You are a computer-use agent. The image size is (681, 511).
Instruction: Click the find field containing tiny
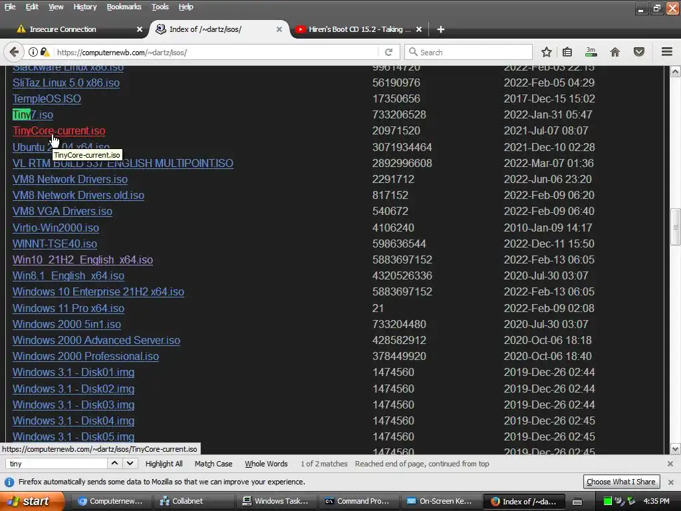coord(57,464)
